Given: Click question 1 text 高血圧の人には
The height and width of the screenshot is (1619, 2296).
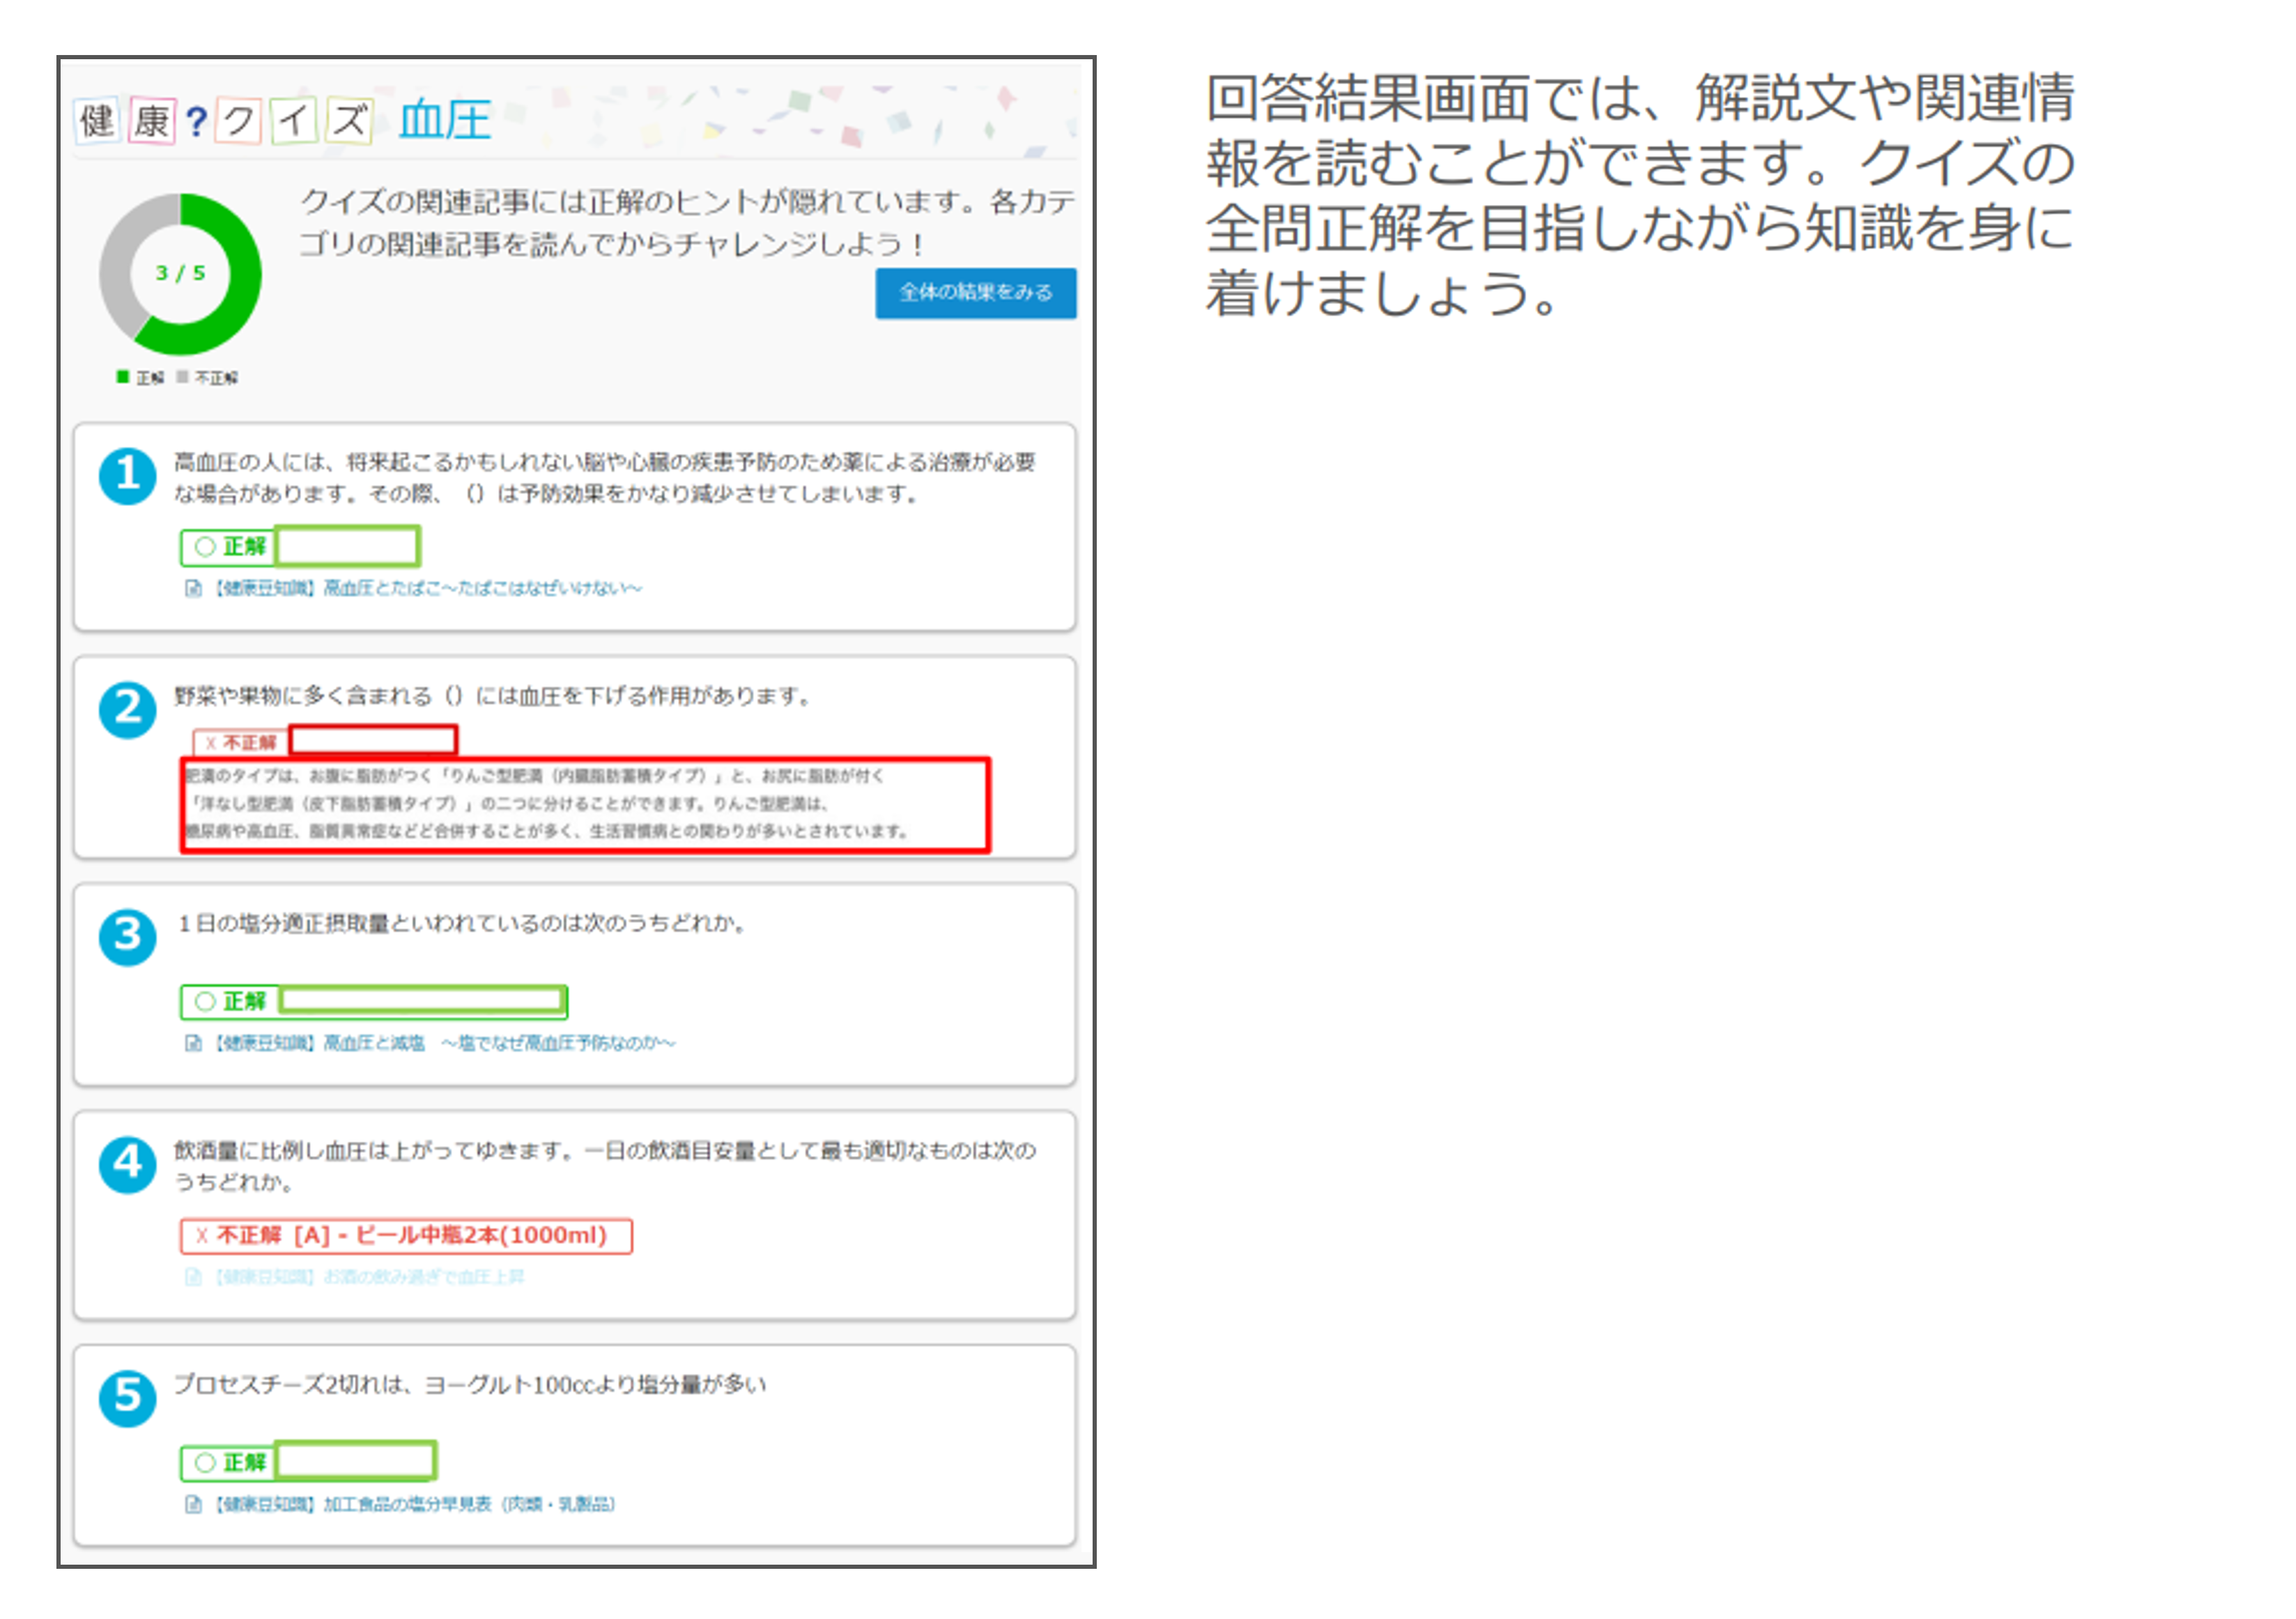Looking at the screenshot, I should click(605, 478).
